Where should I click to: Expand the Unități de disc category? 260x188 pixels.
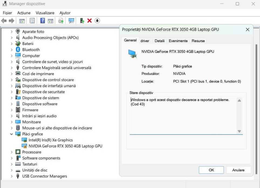[x=11, y=170]
